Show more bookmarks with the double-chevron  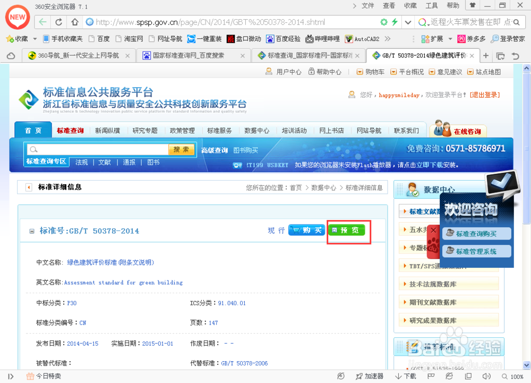click(388, 39)
